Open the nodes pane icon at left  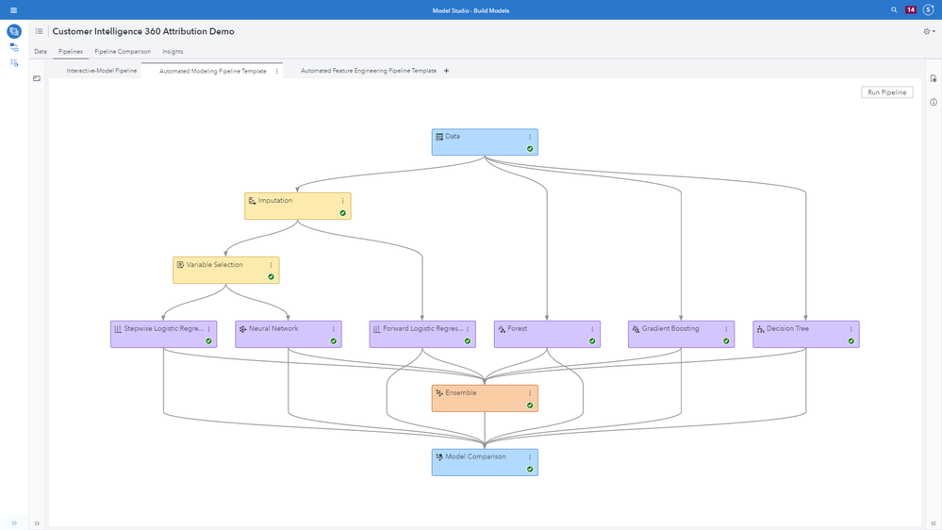pos(37,78)
